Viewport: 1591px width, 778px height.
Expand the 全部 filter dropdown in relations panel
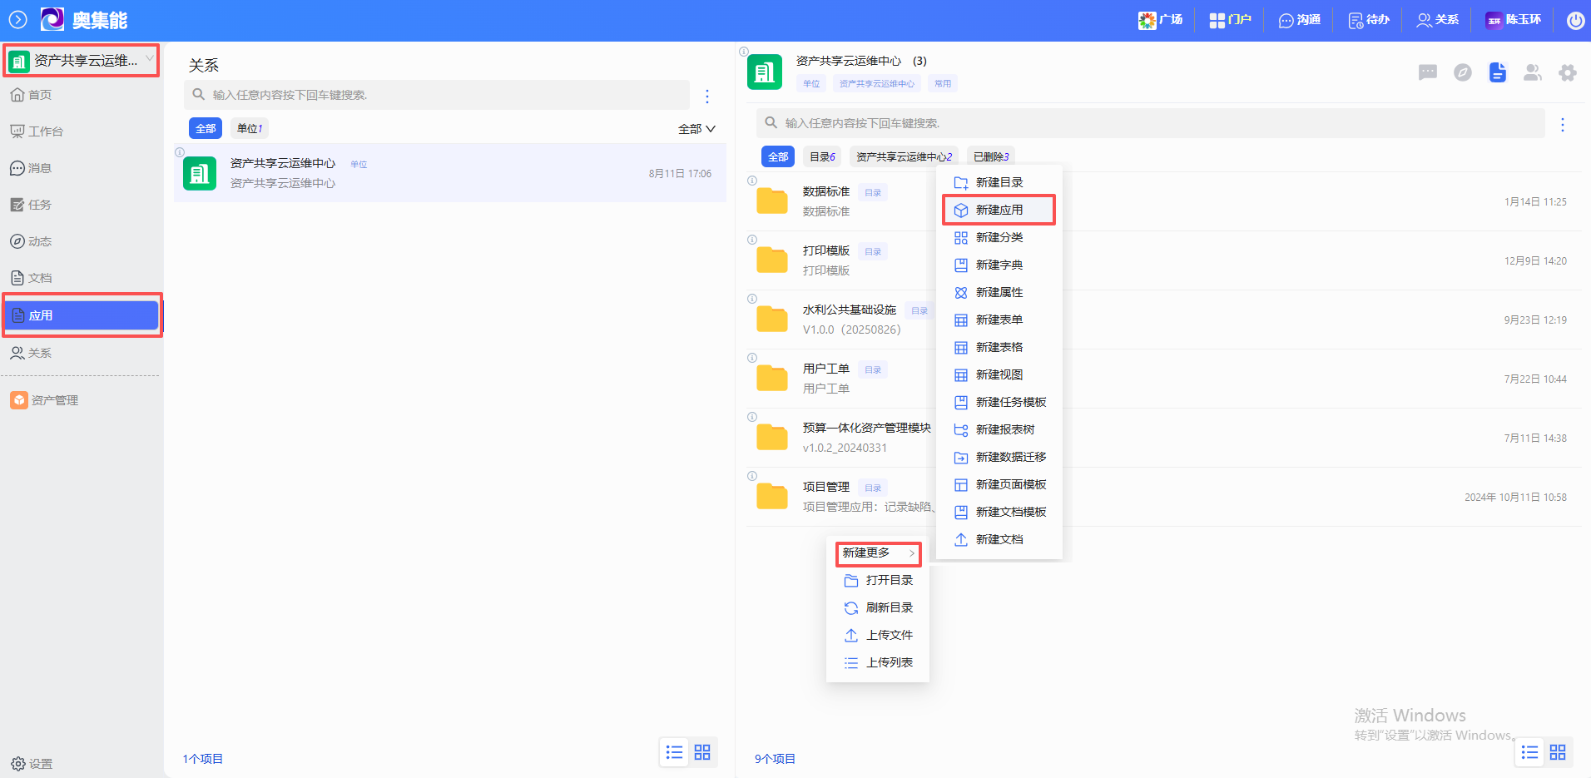696,129
